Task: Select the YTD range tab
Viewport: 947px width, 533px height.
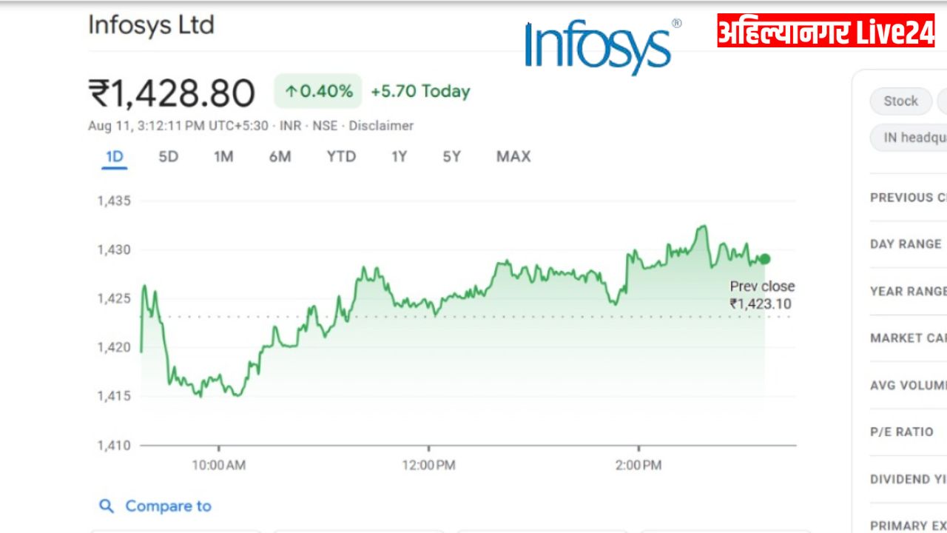Action: (x=341, y=156)
